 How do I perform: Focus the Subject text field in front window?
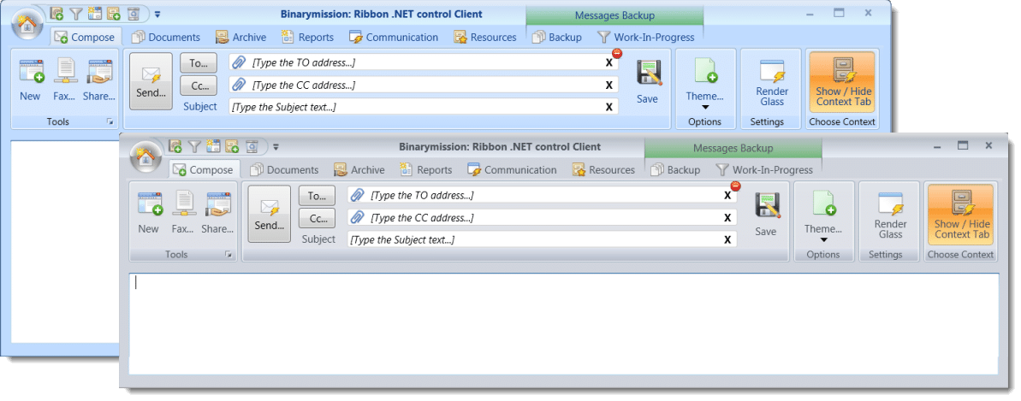pyautogui.click(x=543, y=239)
